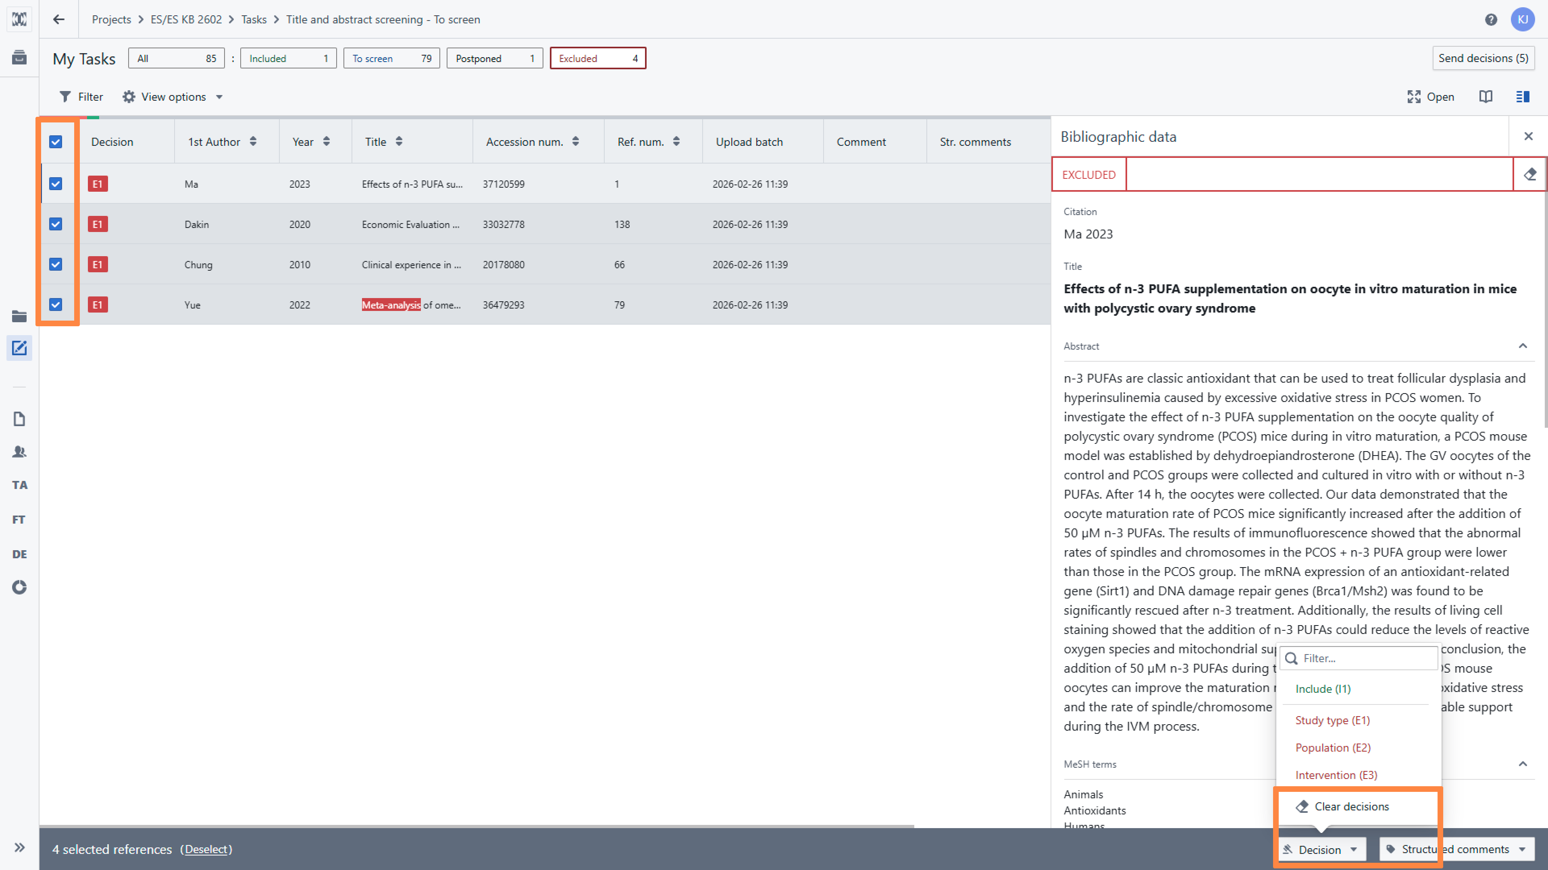Uncheck the select-all header checkbox
Screen dimensions: 1548x870
[55, 142]
